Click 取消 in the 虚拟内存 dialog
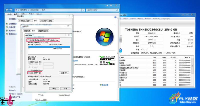Screen dimensions: 200x106 tap(65, 89)
